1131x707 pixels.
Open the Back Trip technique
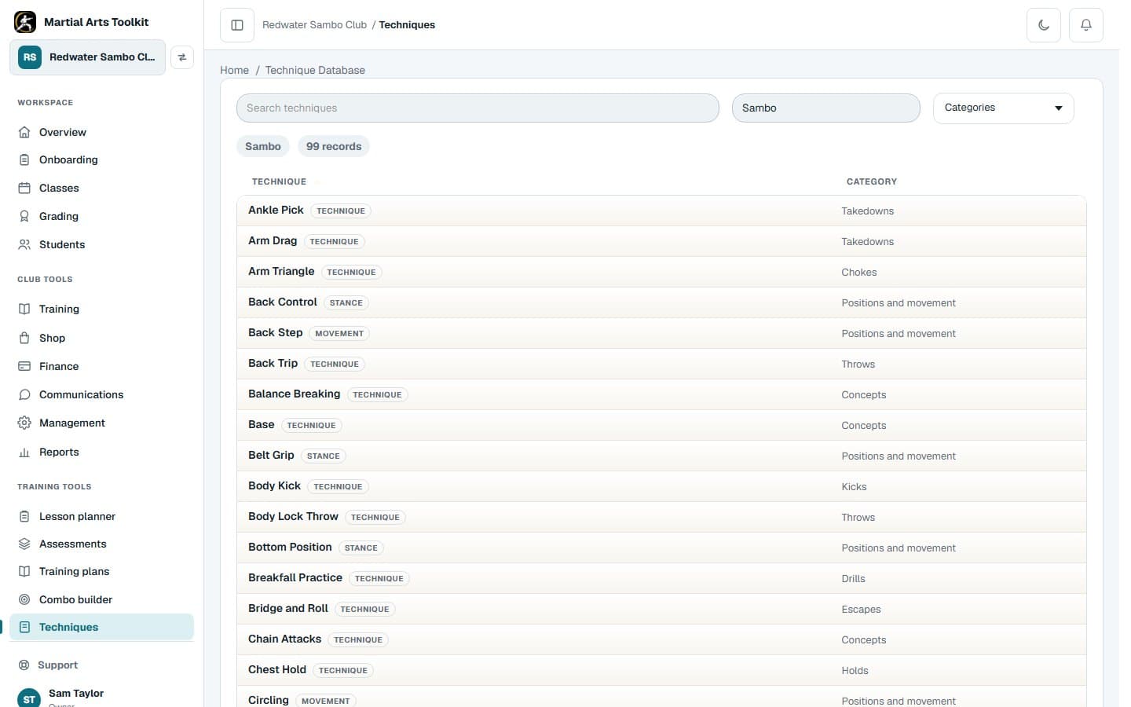click(x=661, y=364)
